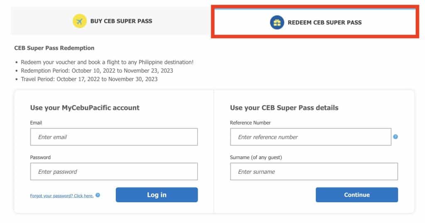The width and height of the screenshot is (425, 223).
Task: Click the yellow airplane icon
Action: pos(79,21)
